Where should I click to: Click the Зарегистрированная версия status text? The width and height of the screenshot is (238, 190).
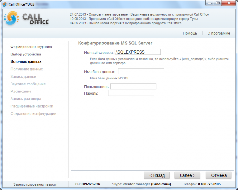pyautogui.click(x=35, y=184)
